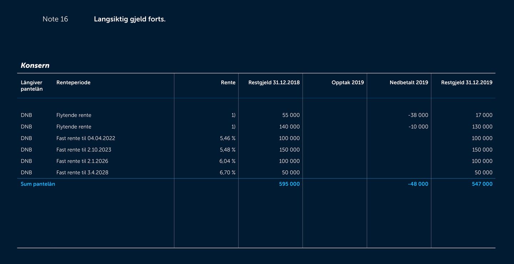Select the "Fast rente til 2.10.2023" cell
The width and height of the screenshot is (514, 264).
coord(85,149)
